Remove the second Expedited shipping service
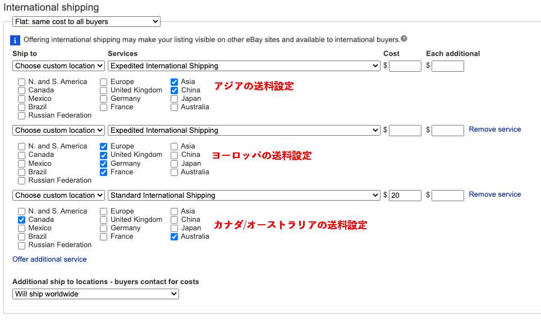 click(x=495, y=129)
